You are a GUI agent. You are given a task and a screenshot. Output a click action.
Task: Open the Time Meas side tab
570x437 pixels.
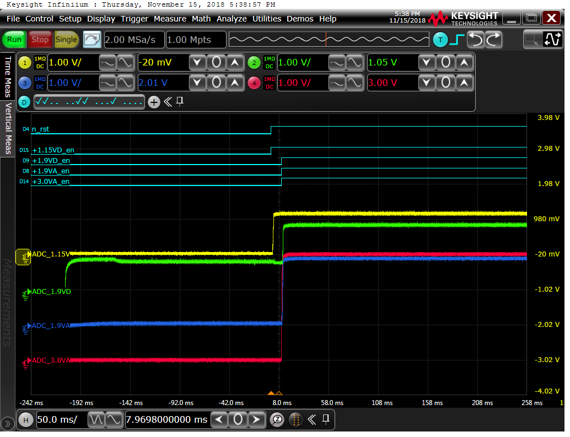(x=8, y=77)
